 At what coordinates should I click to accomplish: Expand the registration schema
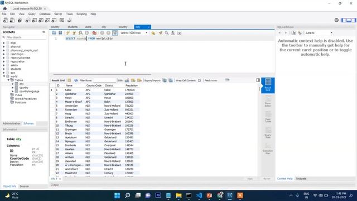tap(4, 61)
